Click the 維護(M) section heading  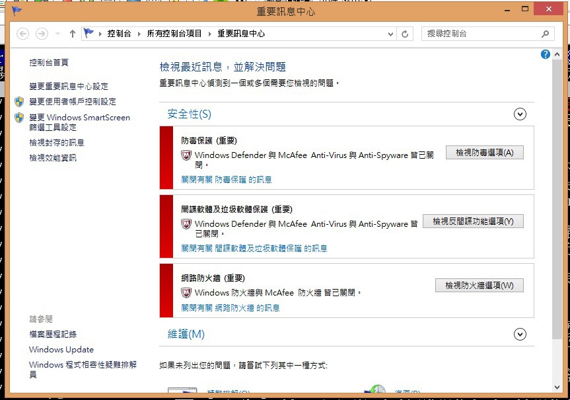[186, 334]
